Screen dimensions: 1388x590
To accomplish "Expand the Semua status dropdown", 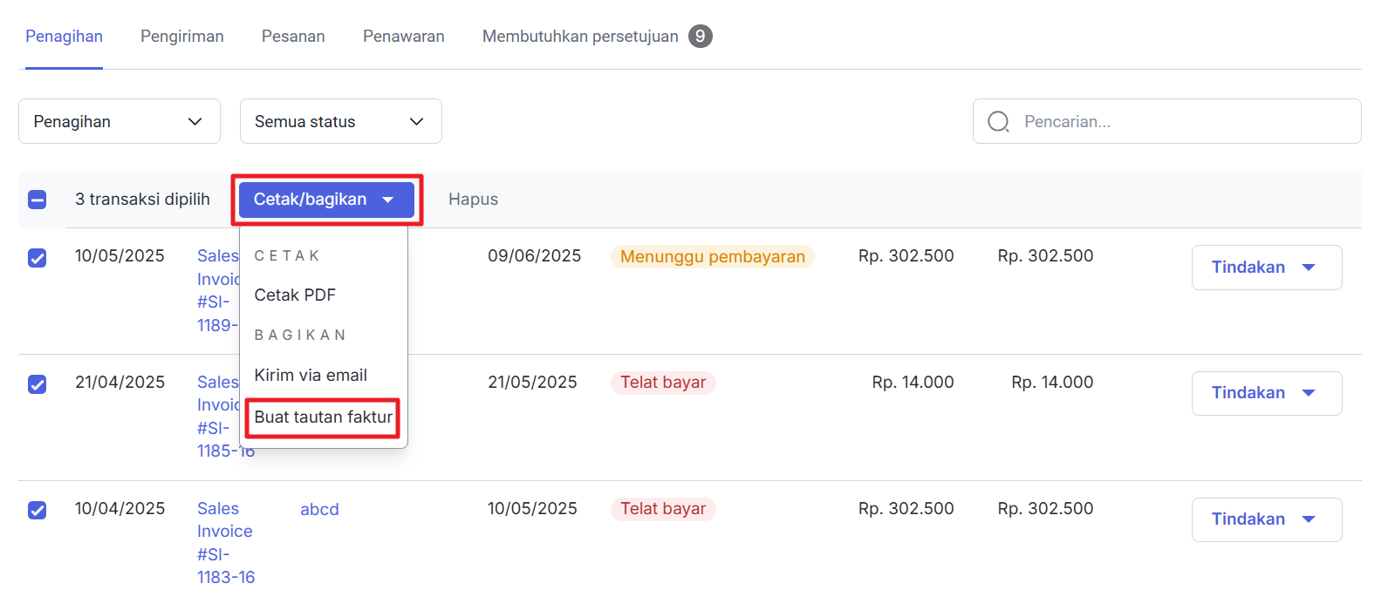I will [340, 122].
